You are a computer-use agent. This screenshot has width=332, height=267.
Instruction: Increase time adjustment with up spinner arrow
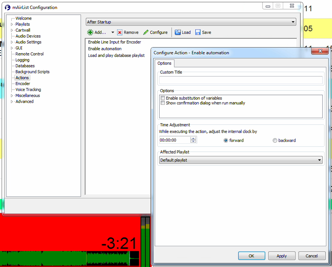click(x=193, y=138)
